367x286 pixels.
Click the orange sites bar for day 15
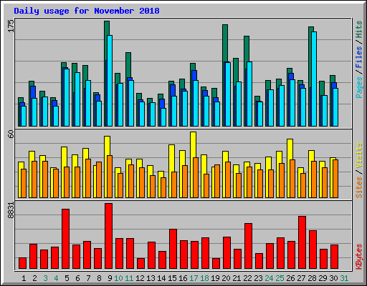pyautogui.click(x=174, y=184)
